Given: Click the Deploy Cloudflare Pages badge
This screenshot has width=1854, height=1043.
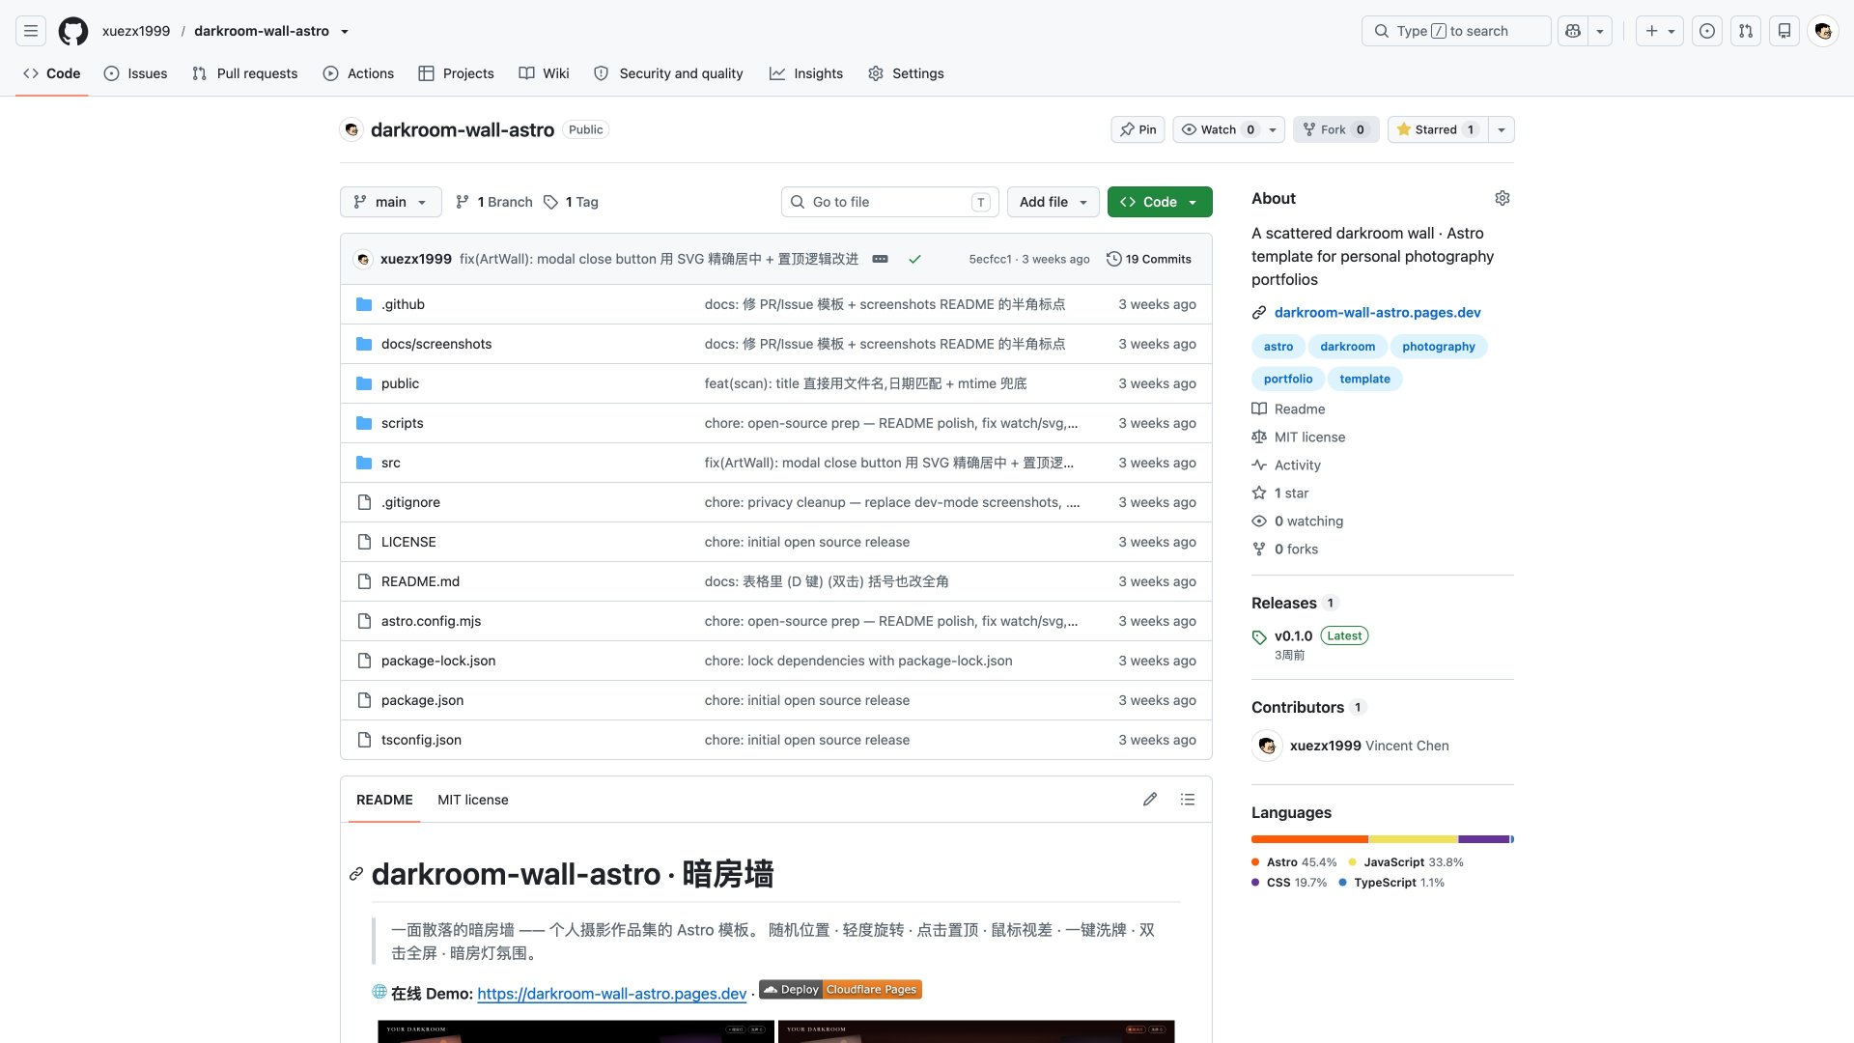Looking at the screenshot, I should [x=841, y=990].
